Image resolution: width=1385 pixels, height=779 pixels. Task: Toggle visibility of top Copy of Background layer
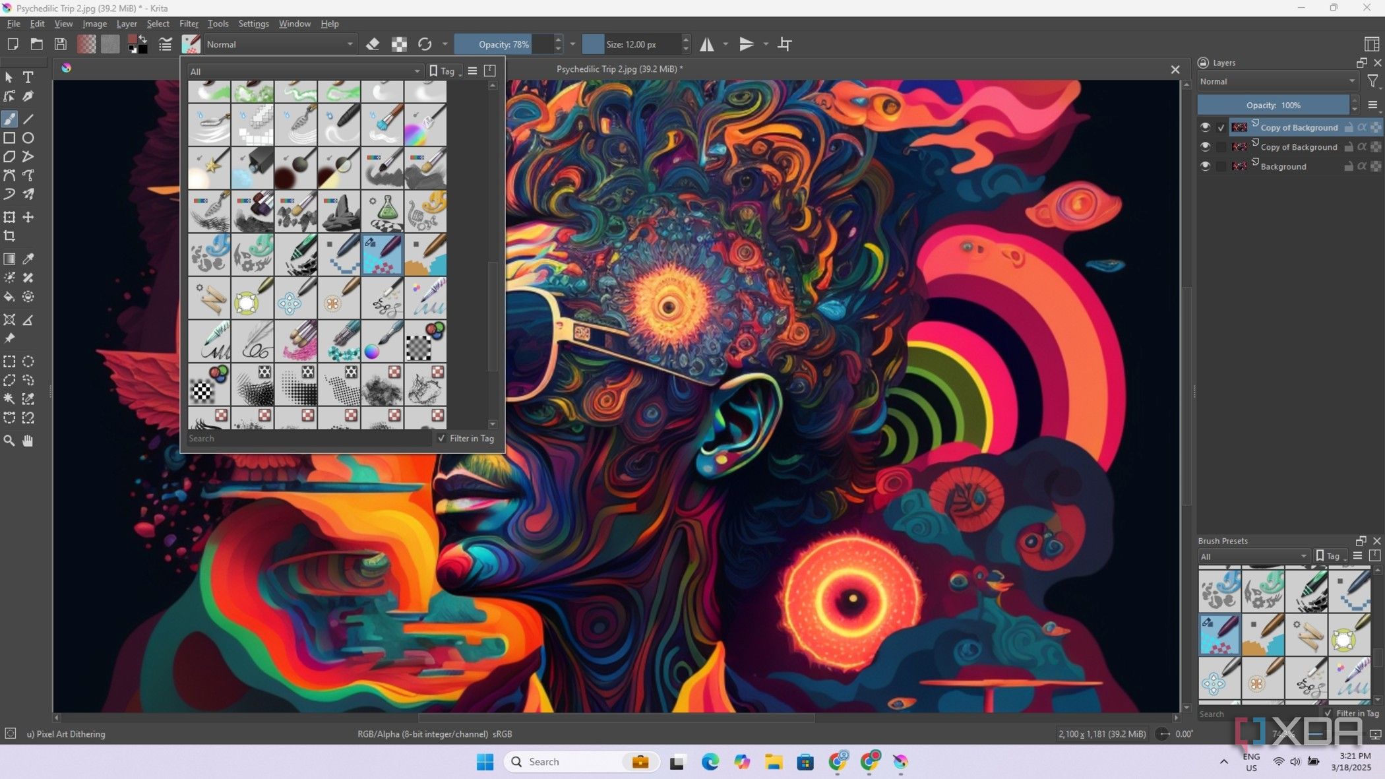[x=1205, y=127]
